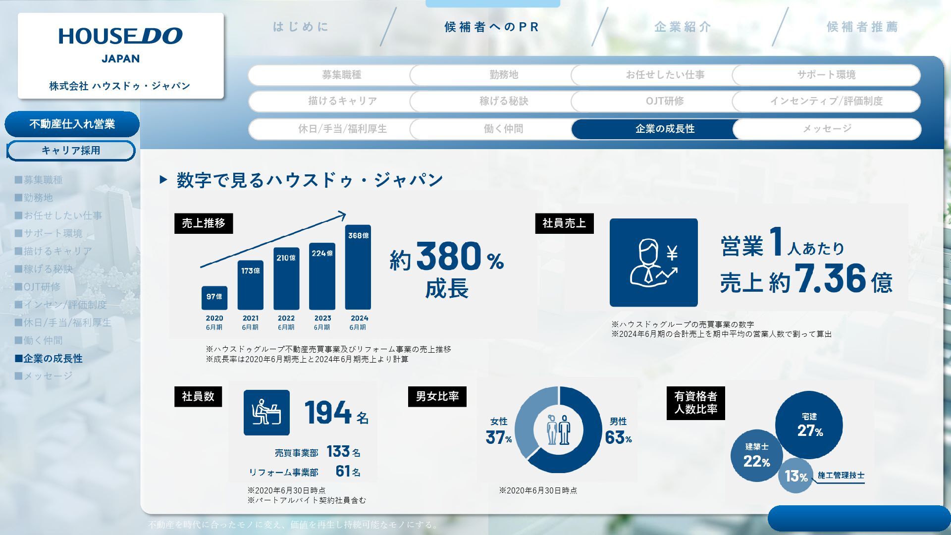Click the 男性 63% label
Screen dimensions: 951x535
[618, 431]
